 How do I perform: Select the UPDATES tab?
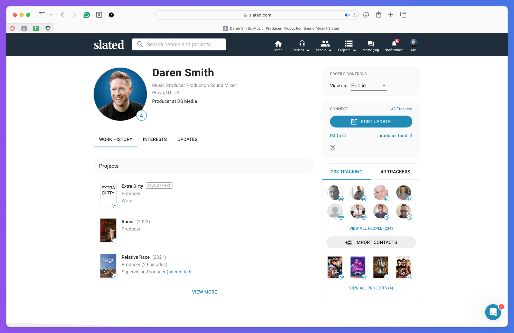pyautogui.click(x=187, y=140)
